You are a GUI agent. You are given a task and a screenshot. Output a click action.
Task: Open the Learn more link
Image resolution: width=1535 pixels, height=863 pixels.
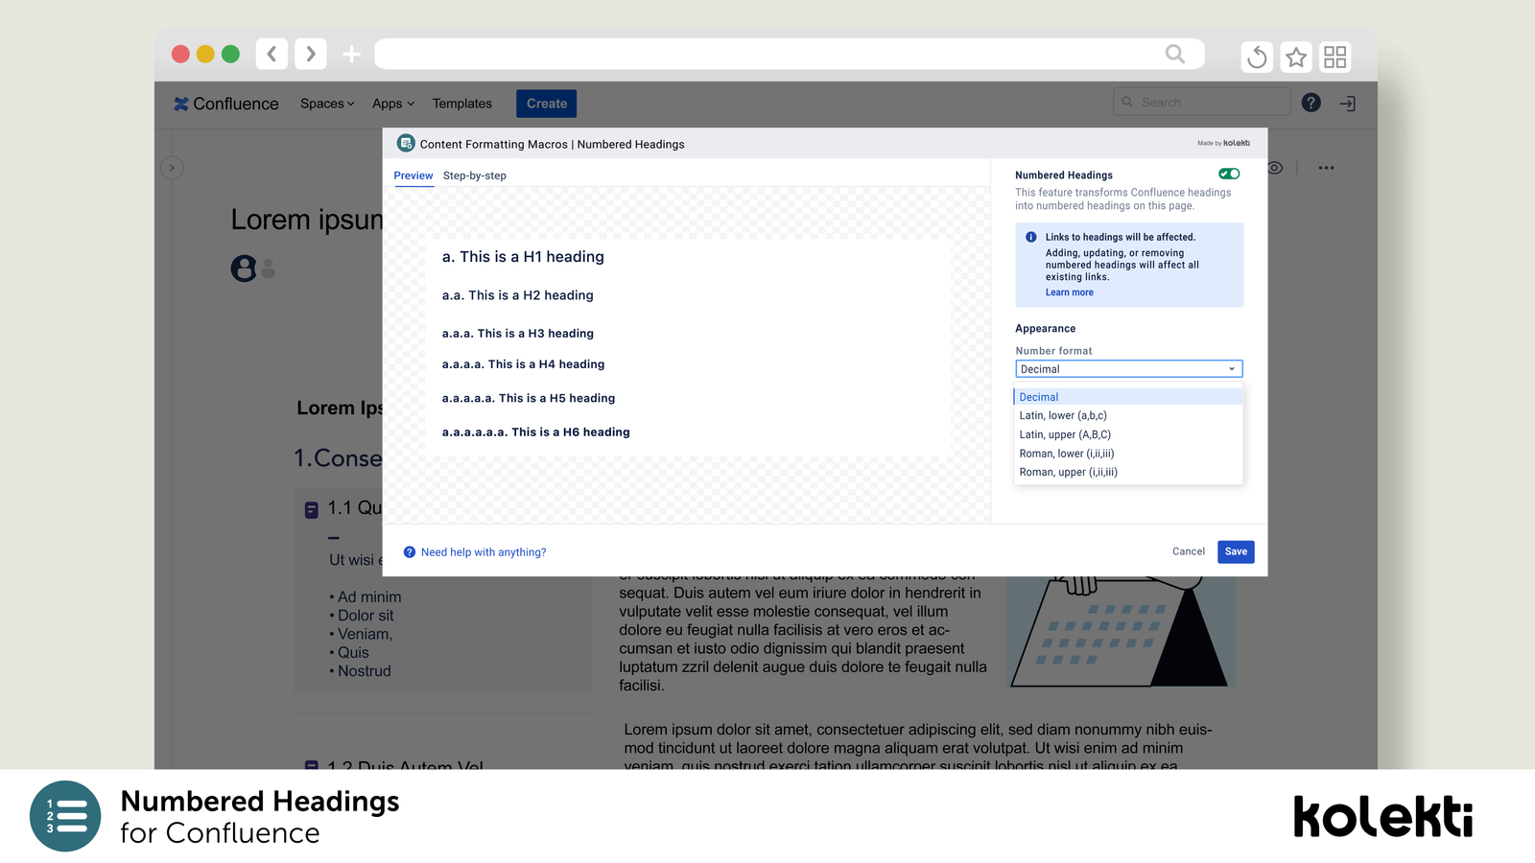1070,292
